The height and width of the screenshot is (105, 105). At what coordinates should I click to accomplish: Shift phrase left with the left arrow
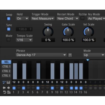4,88
